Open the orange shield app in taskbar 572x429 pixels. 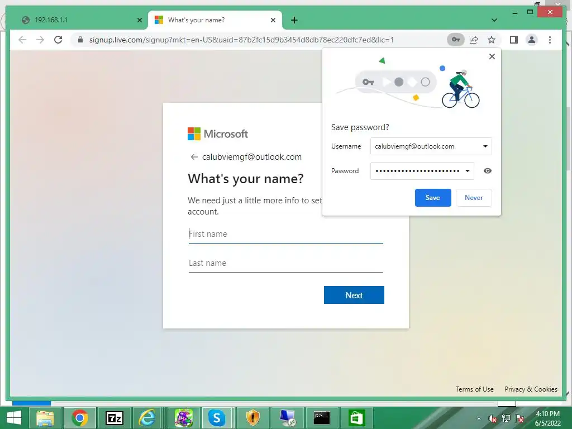(x=252, y=418)
